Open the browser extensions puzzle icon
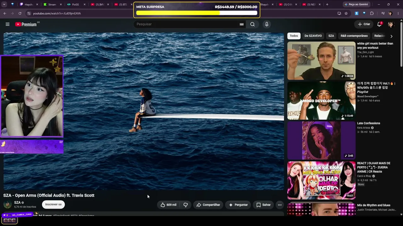403x226 pixels. tap(372, 13)
